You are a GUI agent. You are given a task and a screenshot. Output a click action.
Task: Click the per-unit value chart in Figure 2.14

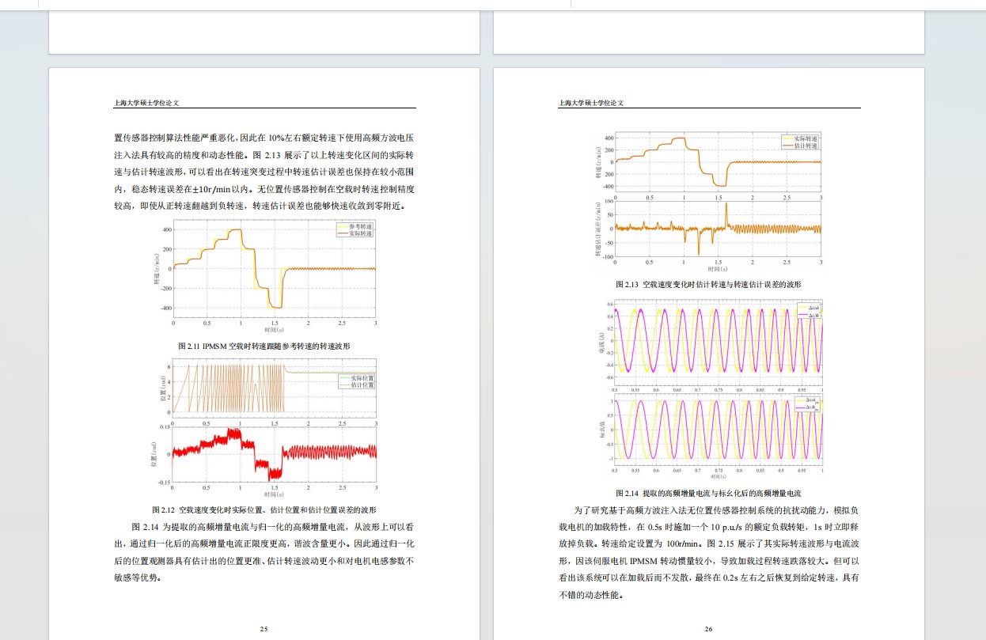[719, 431]
